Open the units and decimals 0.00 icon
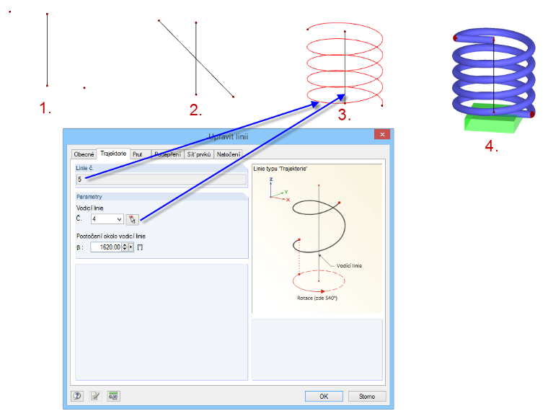 click(113, 396)
